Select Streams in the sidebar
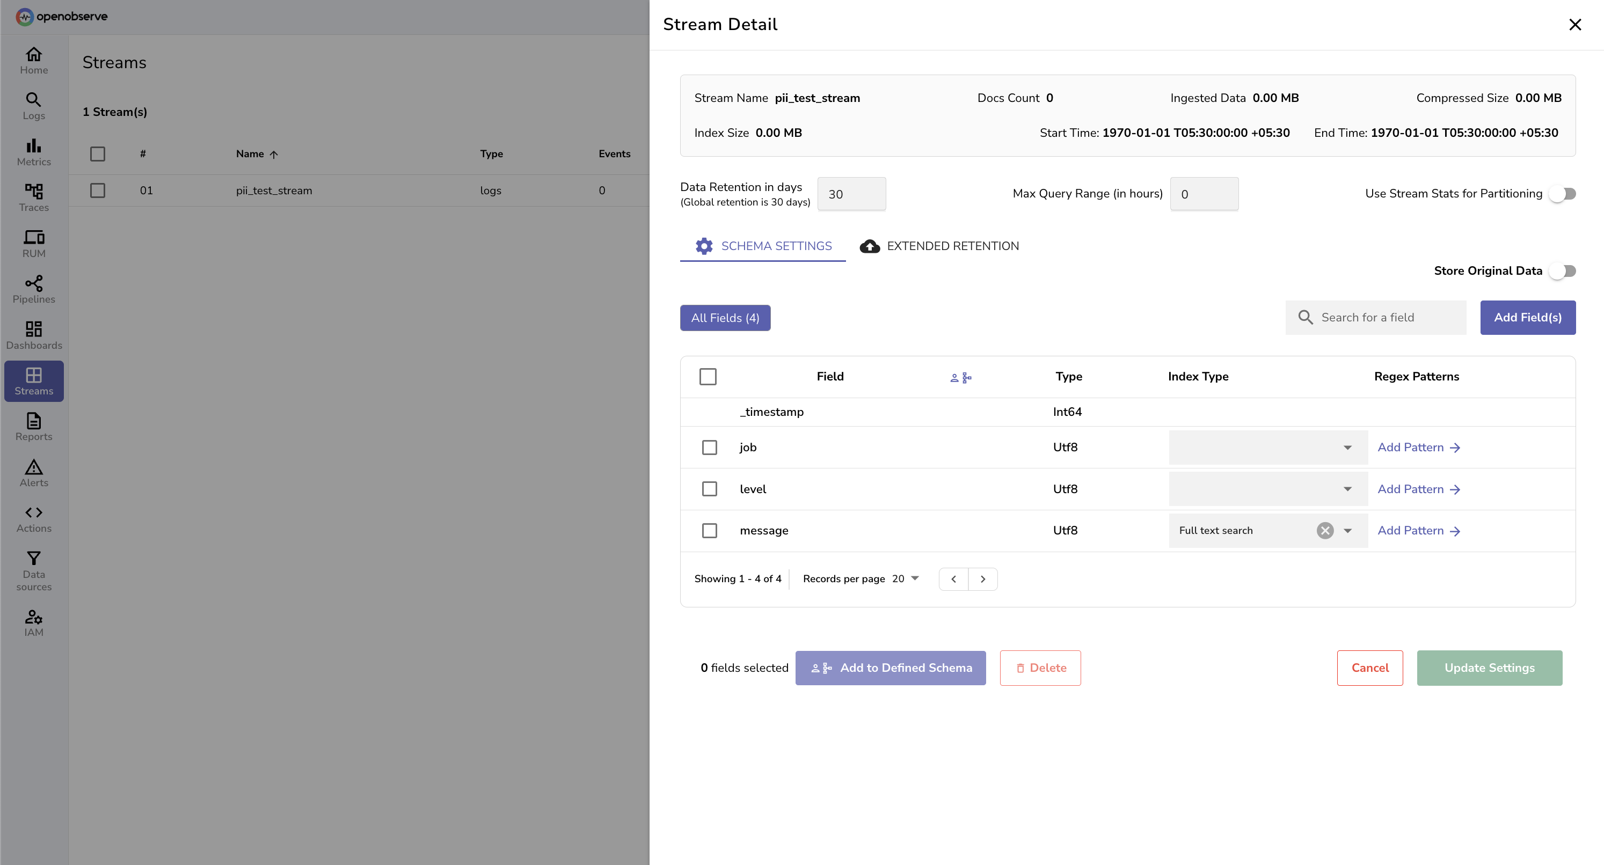 tap(34, 382)
